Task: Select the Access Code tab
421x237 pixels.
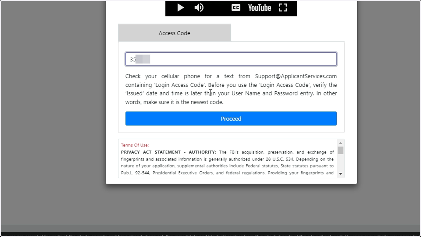Action: pos(174,33)
